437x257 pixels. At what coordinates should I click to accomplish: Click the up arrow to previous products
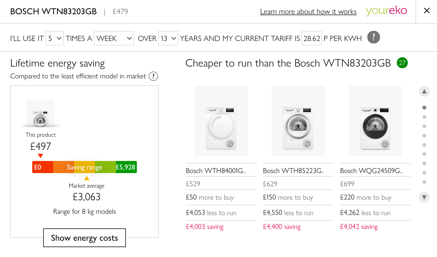pyautogui.click(x=424, y=91)
